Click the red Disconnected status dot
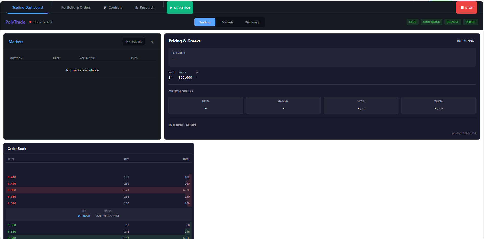Screen dimensions: 484x239 point(30,22)
